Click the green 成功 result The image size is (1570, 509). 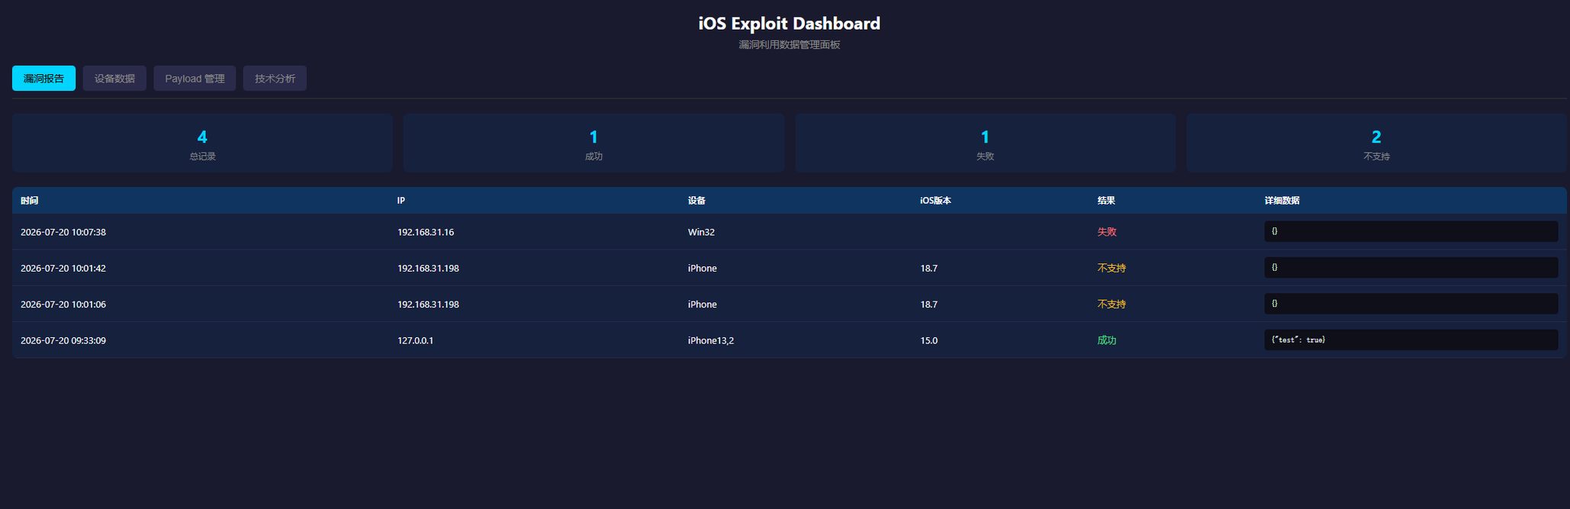tap(1107, 340)
